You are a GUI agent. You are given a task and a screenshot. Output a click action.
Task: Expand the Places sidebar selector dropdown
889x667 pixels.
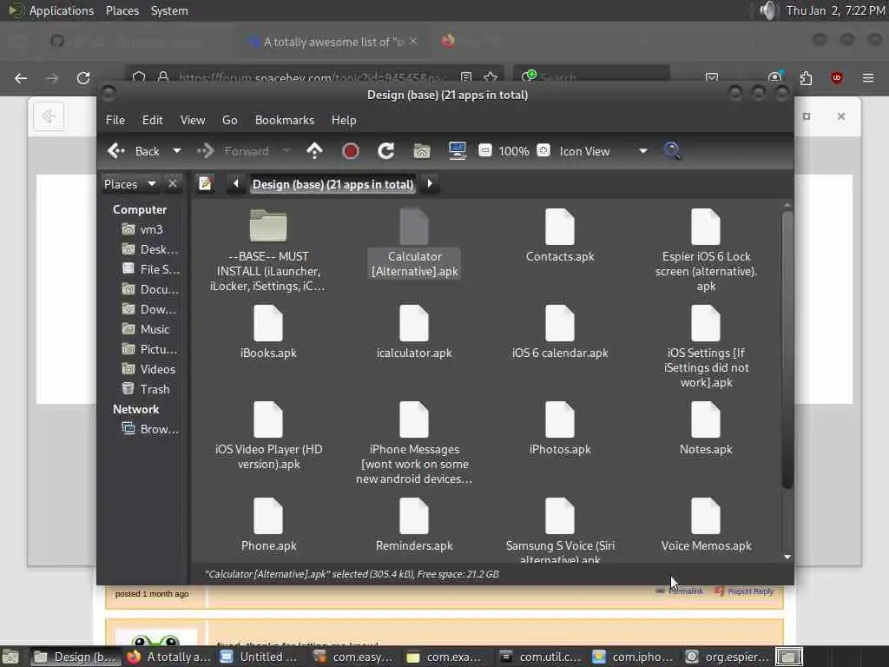(130, 184)
